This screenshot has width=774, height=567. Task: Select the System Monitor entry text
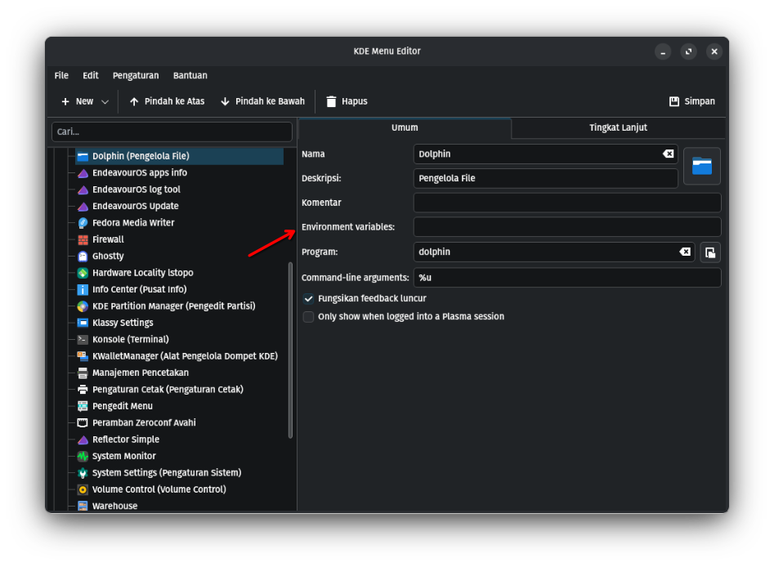point(124,457)
